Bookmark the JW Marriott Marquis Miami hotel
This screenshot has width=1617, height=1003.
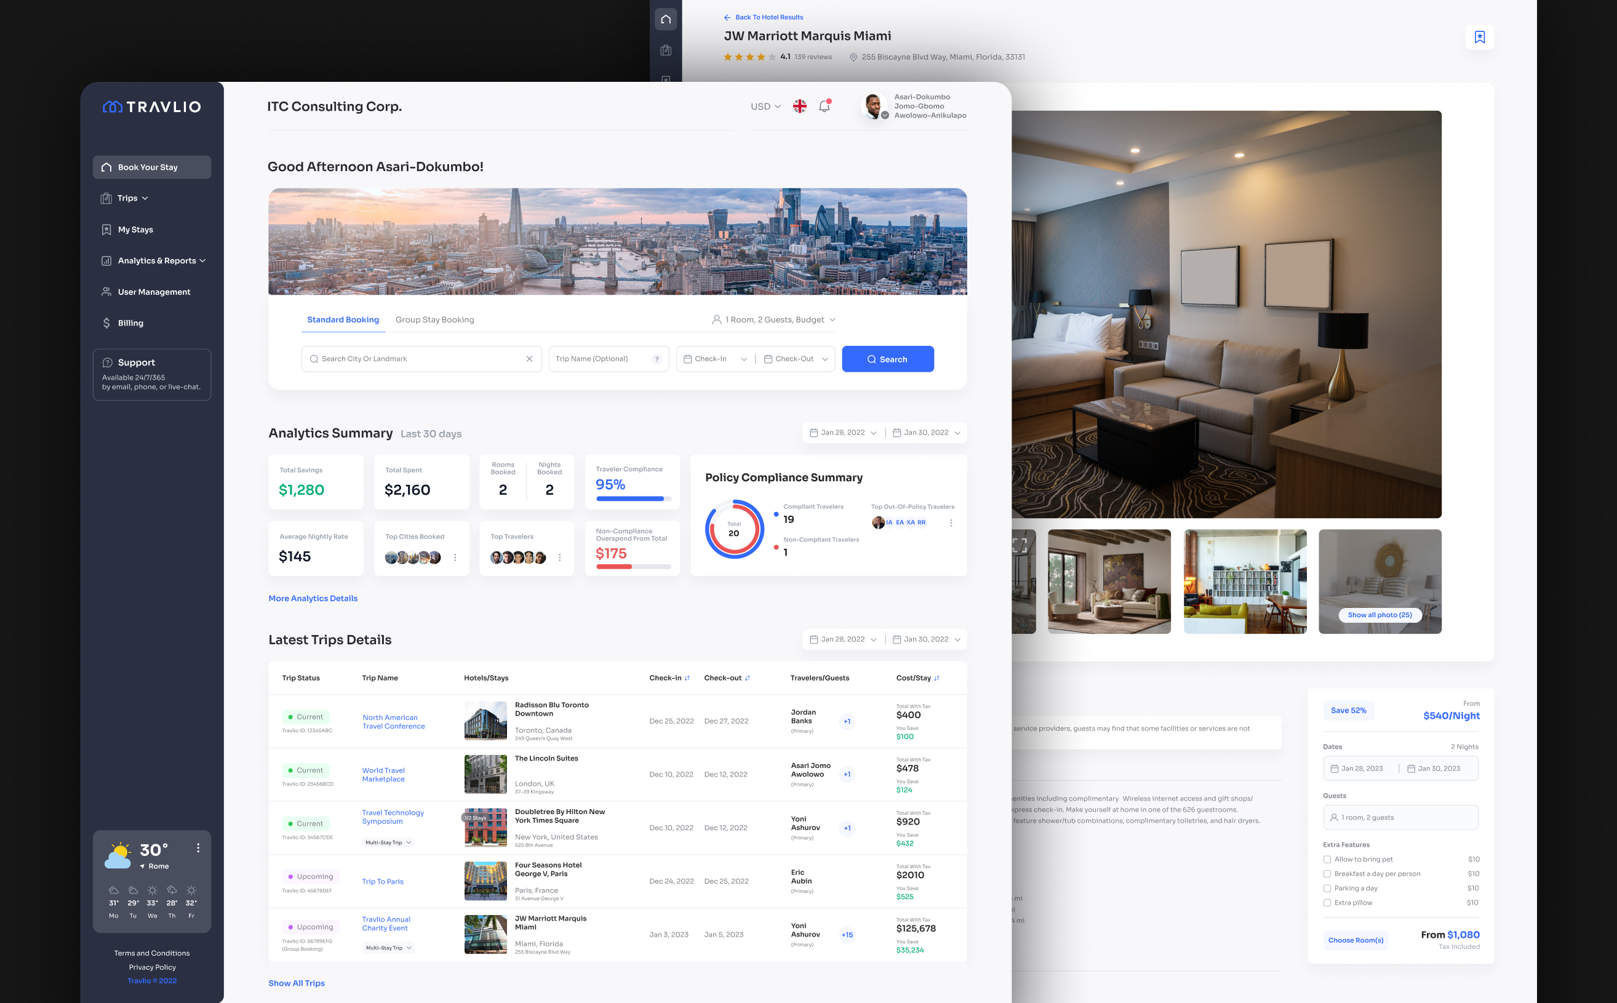click(1479, 37)
